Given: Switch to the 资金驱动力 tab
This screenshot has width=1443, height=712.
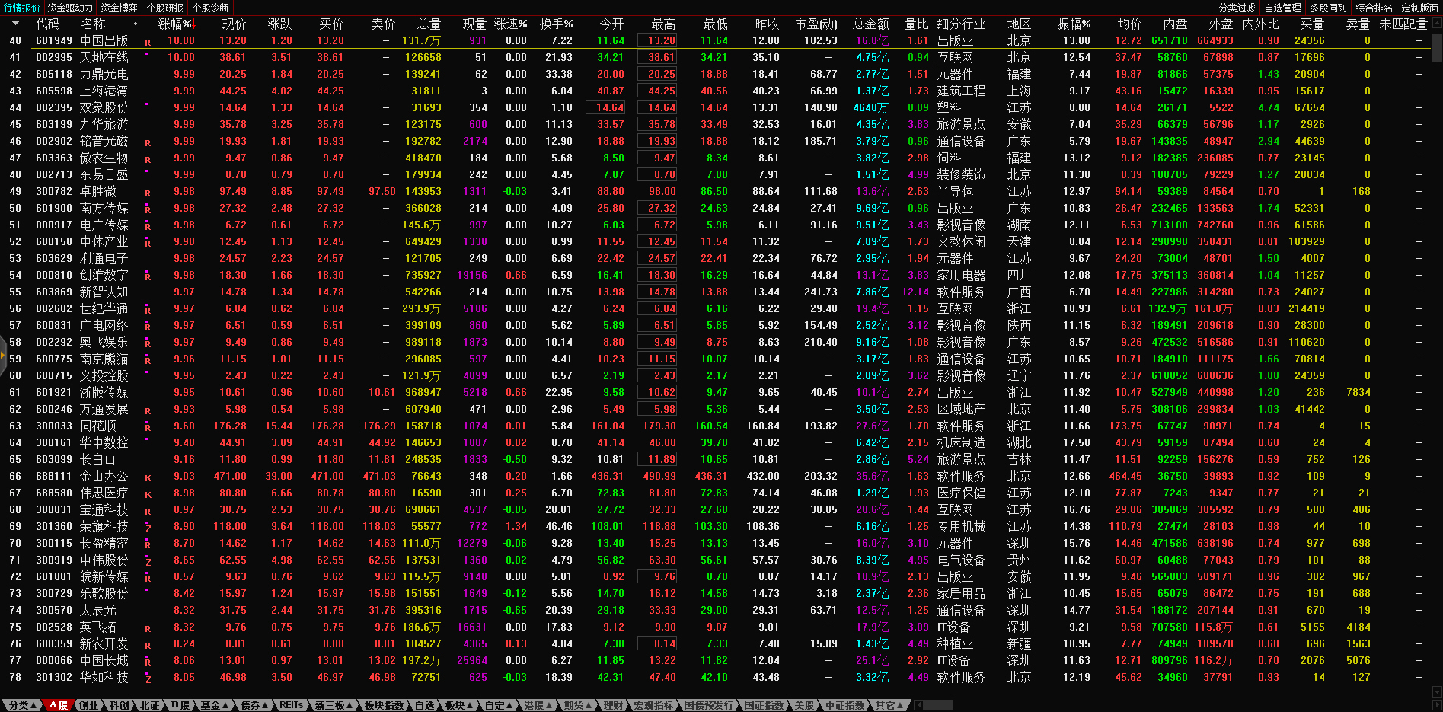Looking at the screenshot, I should (x=70, y=8).
